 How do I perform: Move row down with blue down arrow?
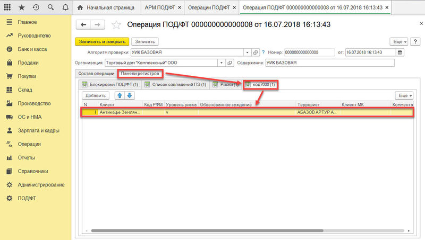[129, 95]
